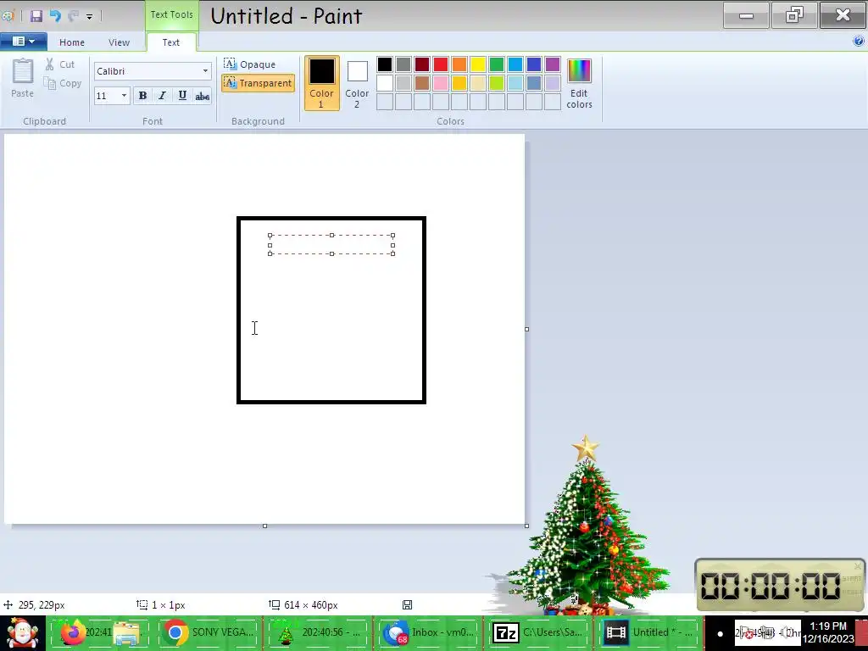Image resolution: width=868 pixels, height=651 pixels.
Task: Click inside the dashed text box on canvas
Action: (331, 245)
